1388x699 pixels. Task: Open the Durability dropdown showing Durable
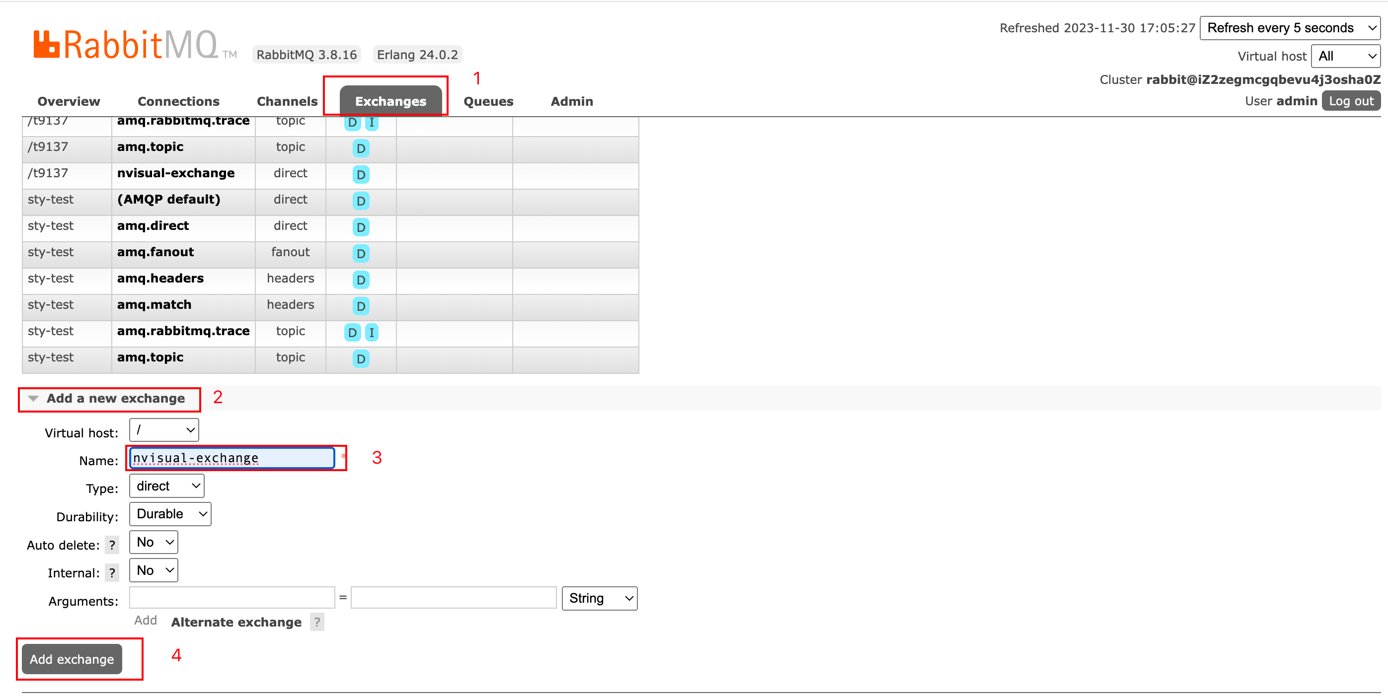click(x=170, y=514)
